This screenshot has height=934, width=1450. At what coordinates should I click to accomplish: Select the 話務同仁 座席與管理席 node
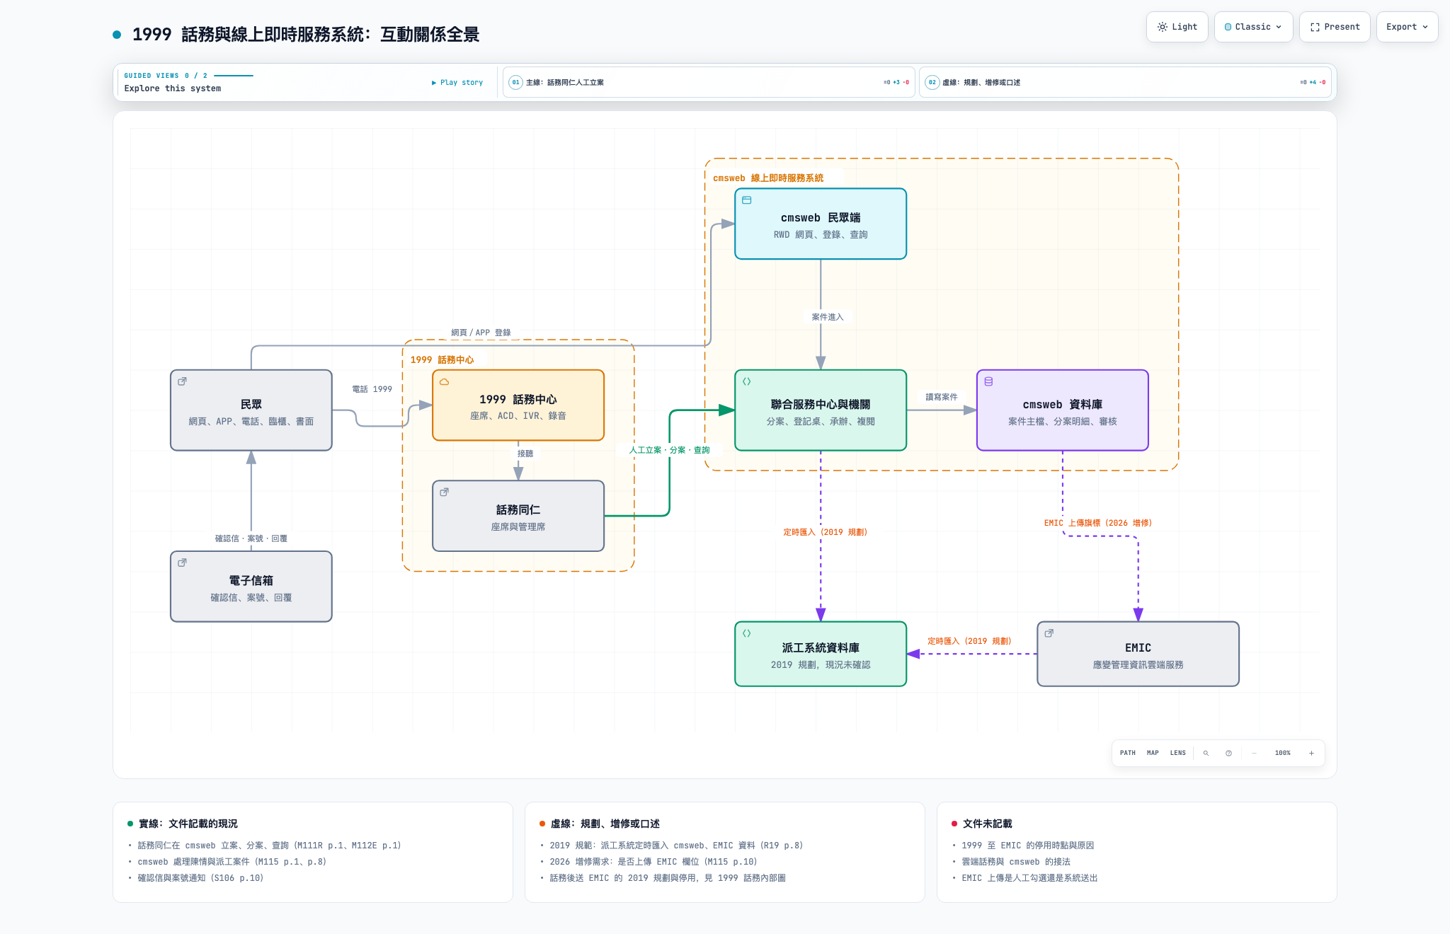(x=518, y=516)
